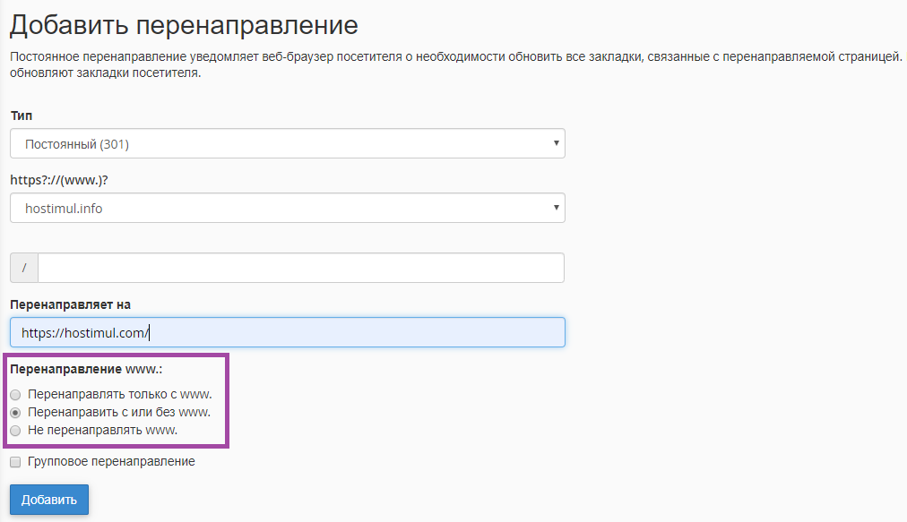Image resolution: width=907 pixels, height=522 pixels.
Task: Click the "Перенаправляет на" field label
Action: pyautogui.click(x=71, y=304)
